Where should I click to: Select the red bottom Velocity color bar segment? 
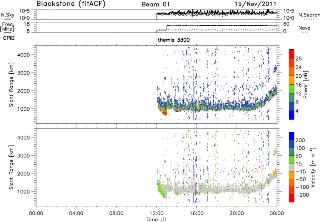(292, 198)
